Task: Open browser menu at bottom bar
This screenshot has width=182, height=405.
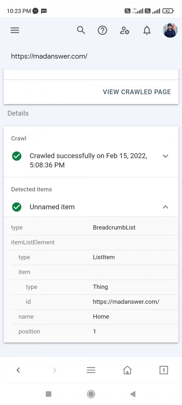Action: pos(91,370)
